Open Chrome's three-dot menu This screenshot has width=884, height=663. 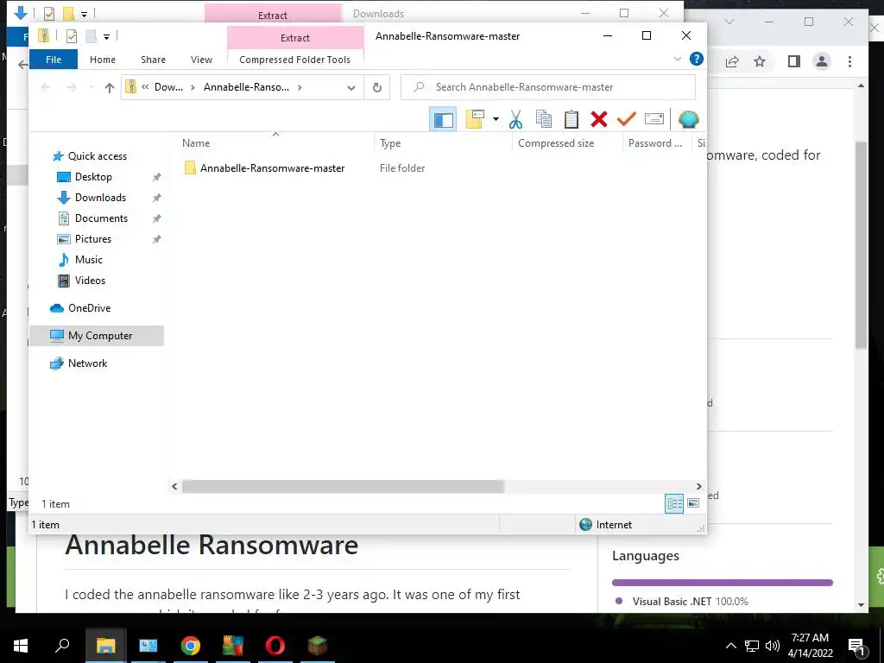click(x=849, y=61)
